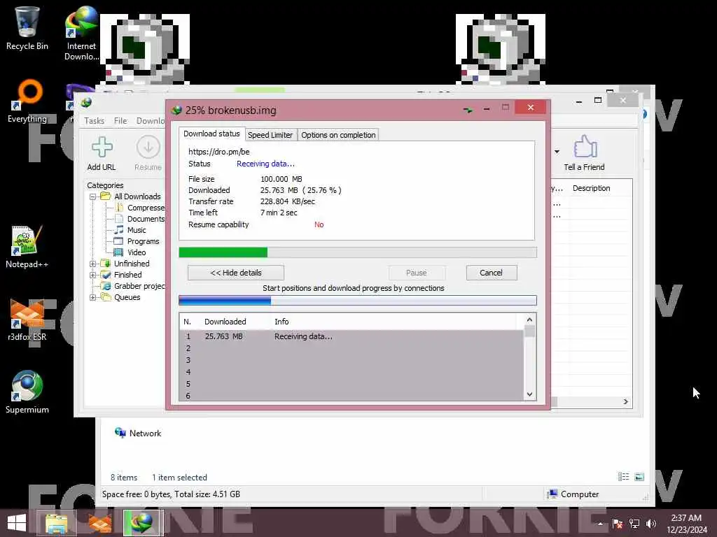Viewport: 717px width, 537px height.
Task: Select connection row 1 Receiving data
Action: [351, 336]
